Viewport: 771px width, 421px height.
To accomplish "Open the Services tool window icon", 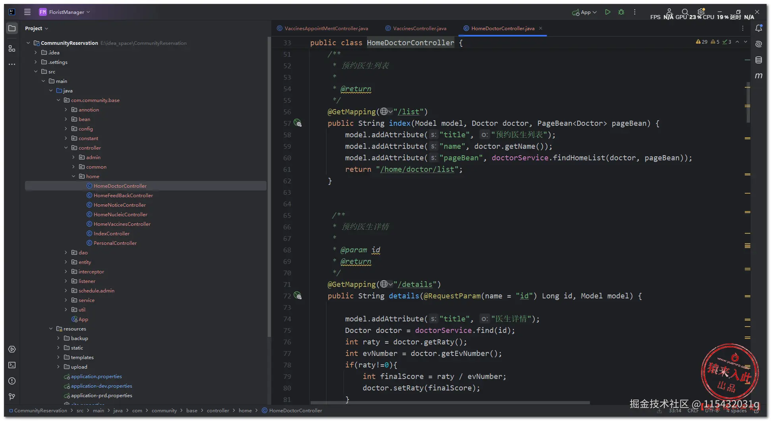I will 12,349.
